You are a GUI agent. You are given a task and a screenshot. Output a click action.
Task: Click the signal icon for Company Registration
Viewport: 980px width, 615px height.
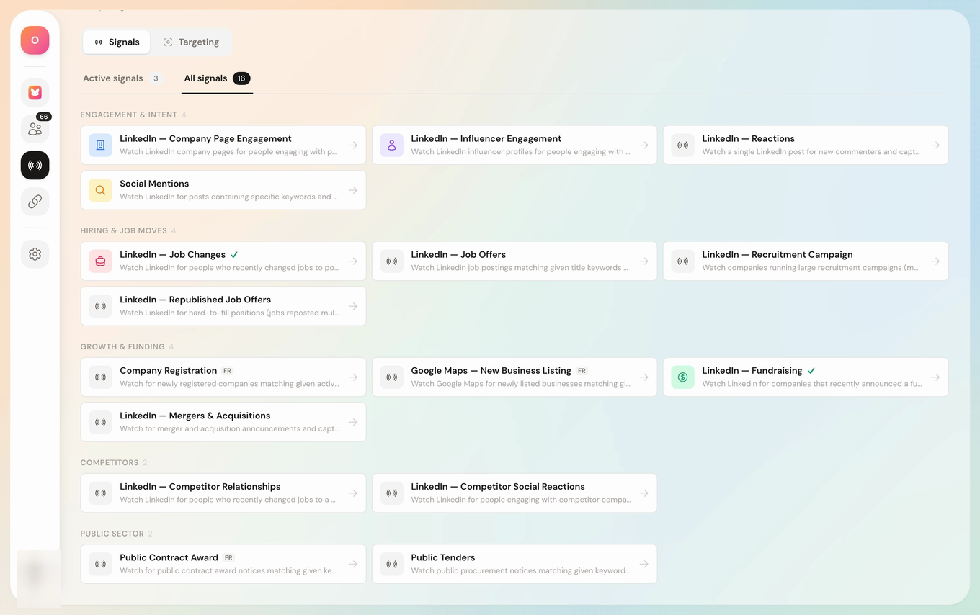(x=100, y=377)
